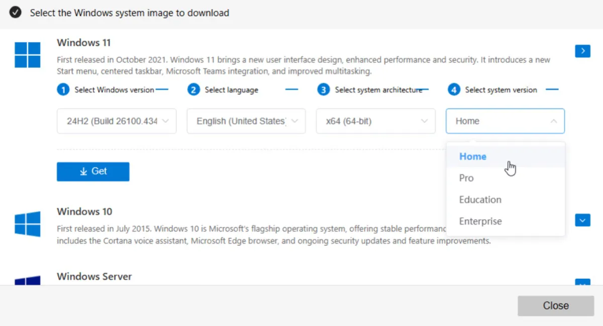Expand the Windows 10 section chevron
The width and height of the screenshot is (603, 326).
click(582, 220)
